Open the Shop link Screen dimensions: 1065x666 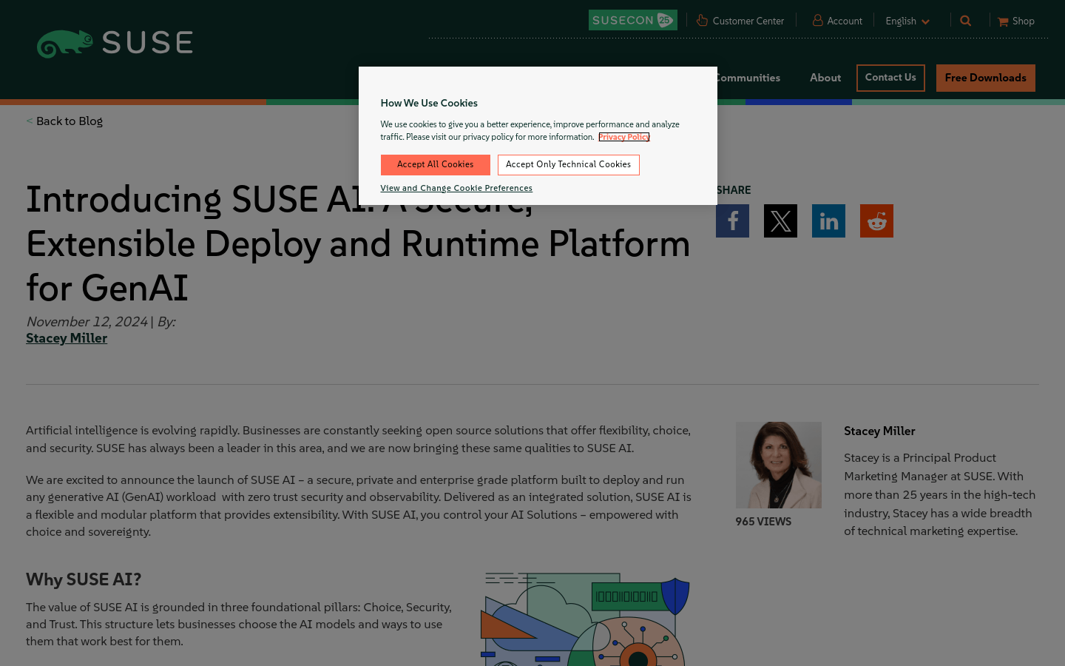pyautogui.click(x=1023, y=21)
